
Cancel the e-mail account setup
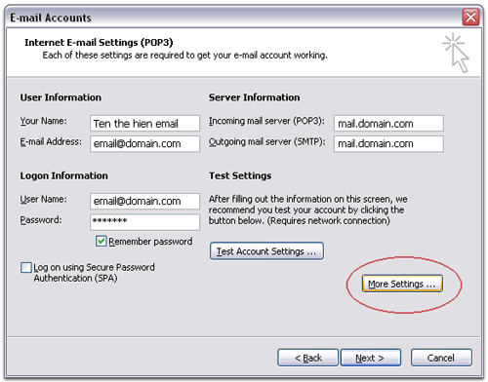coord(441,358)
